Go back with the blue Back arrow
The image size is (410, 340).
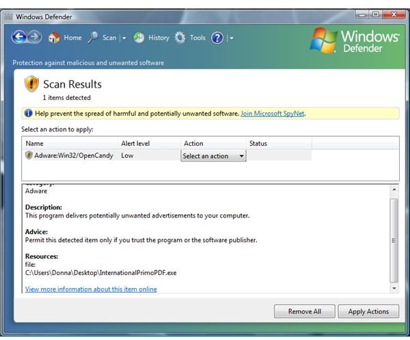point(19,37)
